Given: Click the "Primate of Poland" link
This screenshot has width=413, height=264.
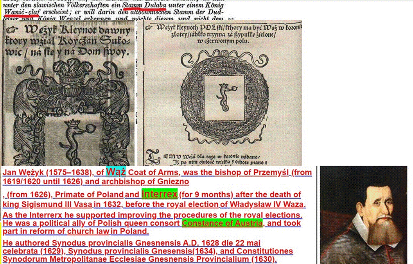Looking at the screenshot, I should (89, 194).
